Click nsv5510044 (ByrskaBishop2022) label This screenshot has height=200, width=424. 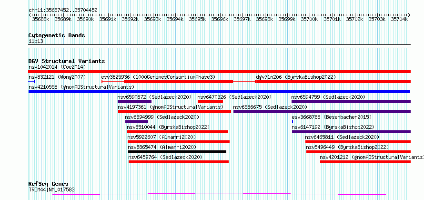click(168, 127)
